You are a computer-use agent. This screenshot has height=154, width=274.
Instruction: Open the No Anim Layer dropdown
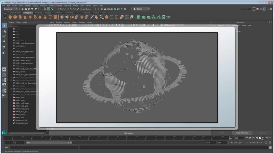[x=236, y=143]
